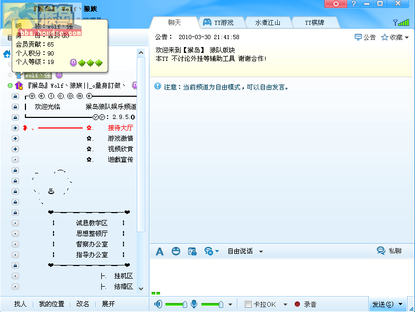Open dropdown arrow next to chat block icon

click(x=217, y=251)
